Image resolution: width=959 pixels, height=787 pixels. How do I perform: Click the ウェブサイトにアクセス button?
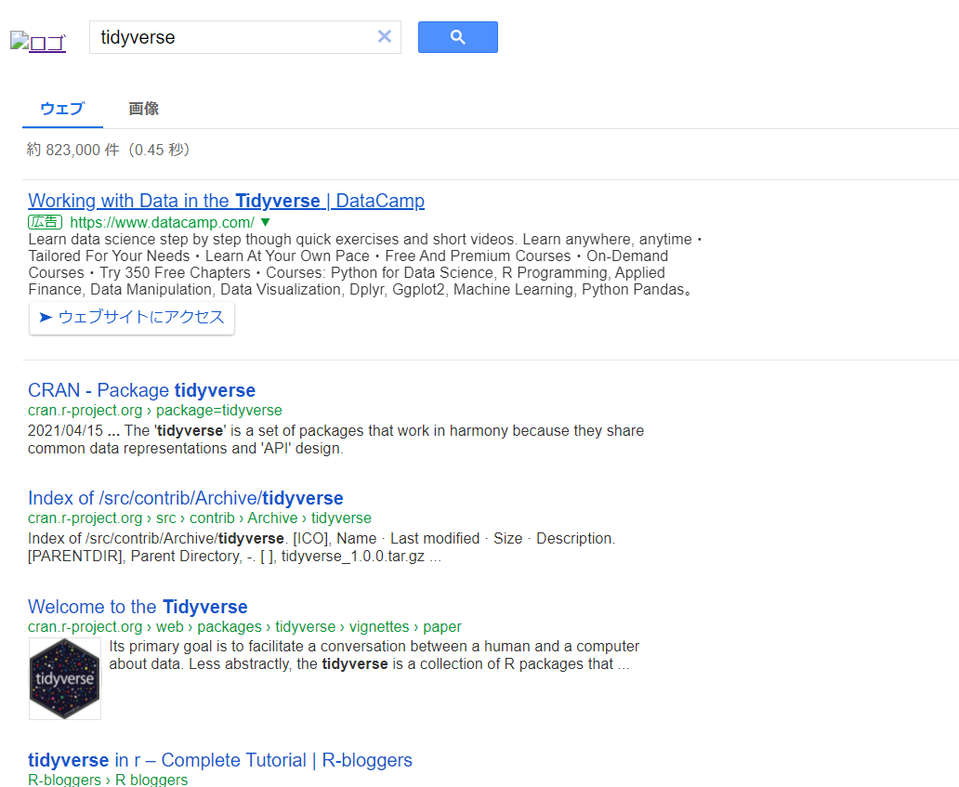[x=132, y=318]
